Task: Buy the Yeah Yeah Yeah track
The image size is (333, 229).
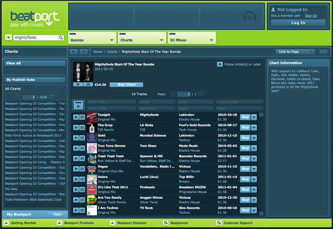Action: click(x=245, y=158)
